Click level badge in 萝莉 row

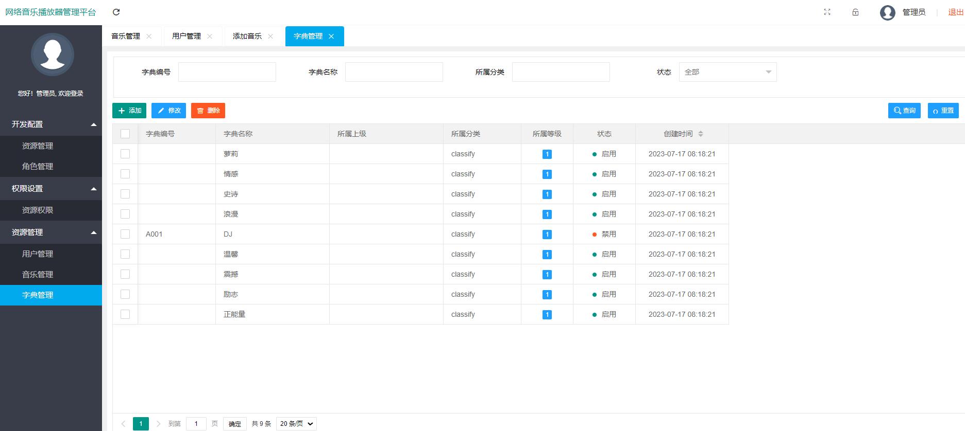(x=547, y=154)
